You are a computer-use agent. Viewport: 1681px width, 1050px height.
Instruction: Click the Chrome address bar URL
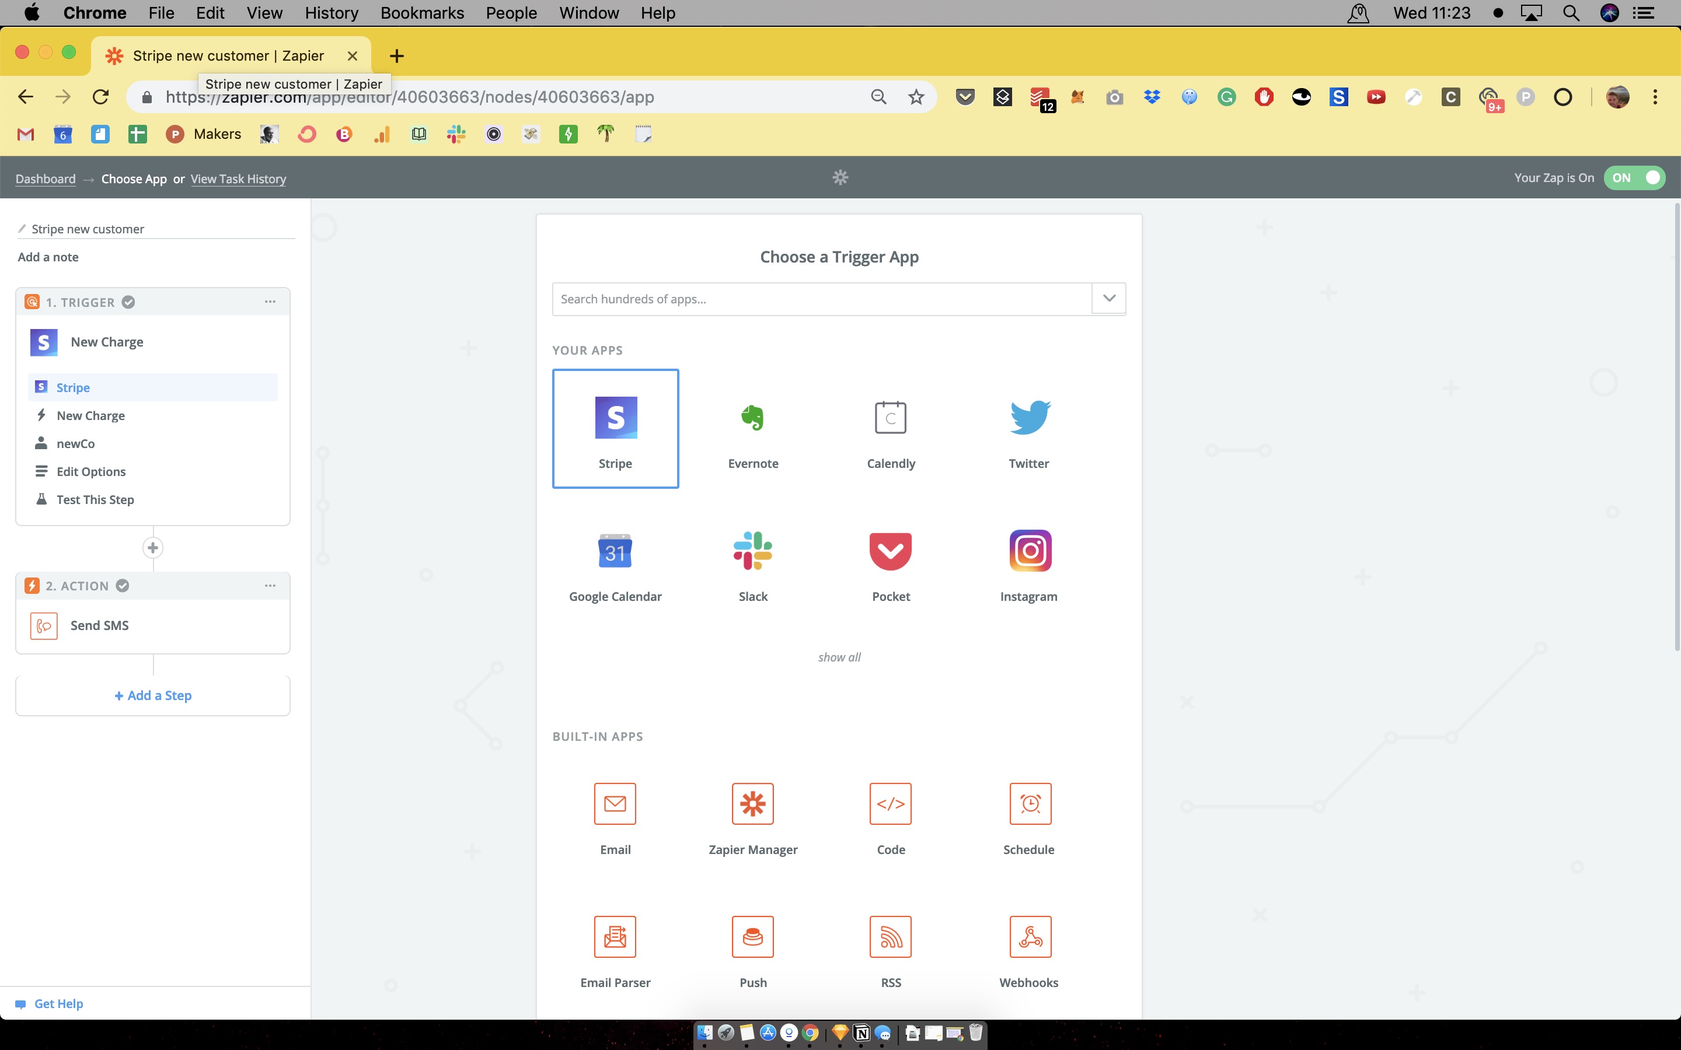coord(410,97)
